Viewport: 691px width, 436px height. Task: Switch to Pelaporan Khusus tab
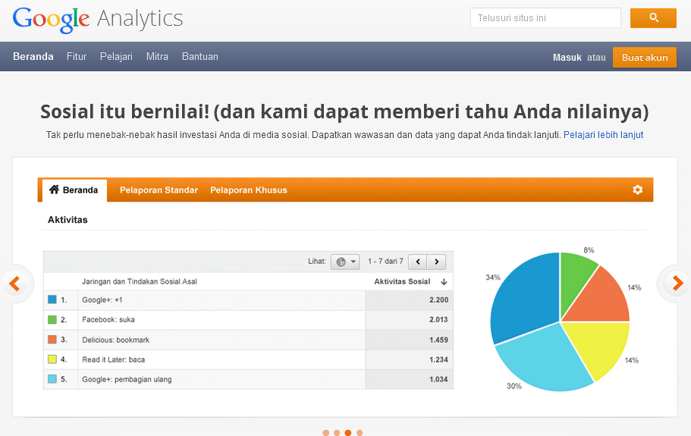(x=249, y=190)
